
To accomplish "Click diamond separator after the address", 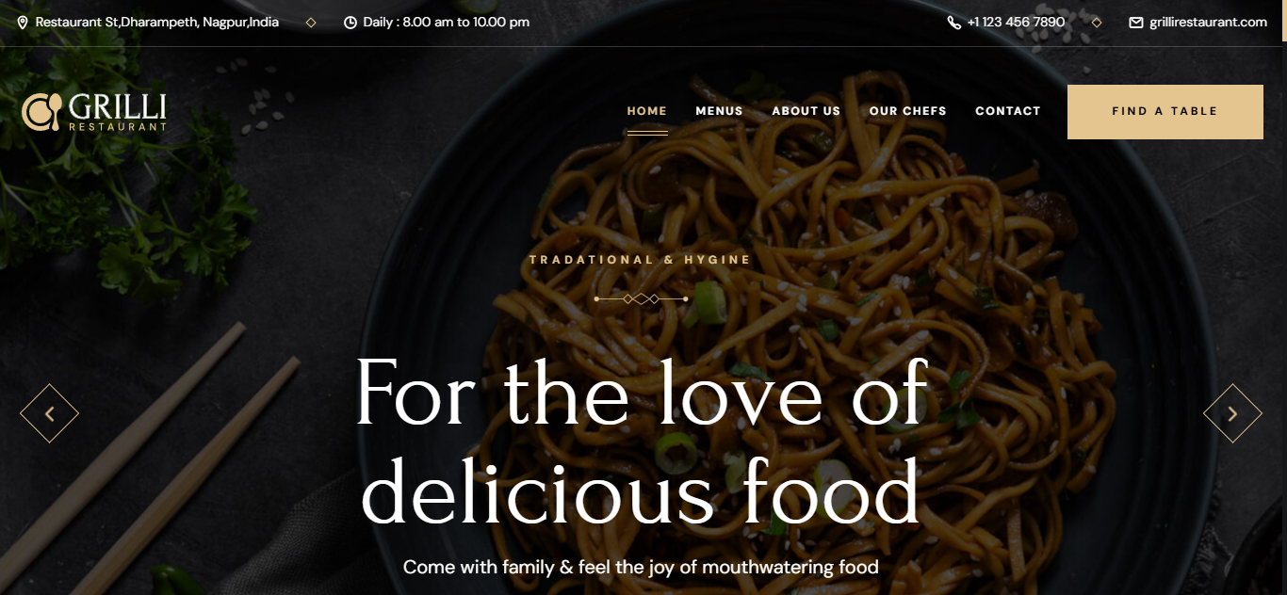I will 311,23.
